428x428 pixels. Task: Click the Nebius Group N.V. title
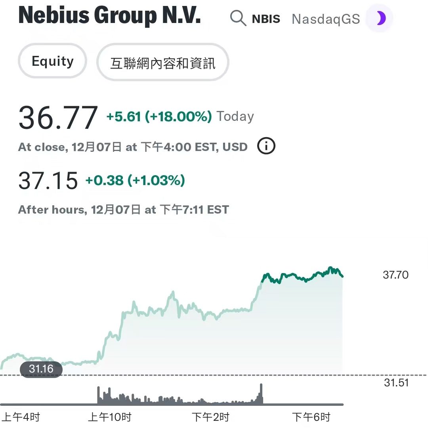tap(109, 15)
